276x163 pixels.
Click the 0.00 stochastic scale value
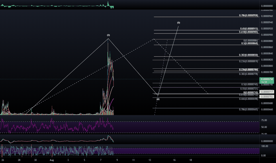pyautogui.click(x=264, y=155)
